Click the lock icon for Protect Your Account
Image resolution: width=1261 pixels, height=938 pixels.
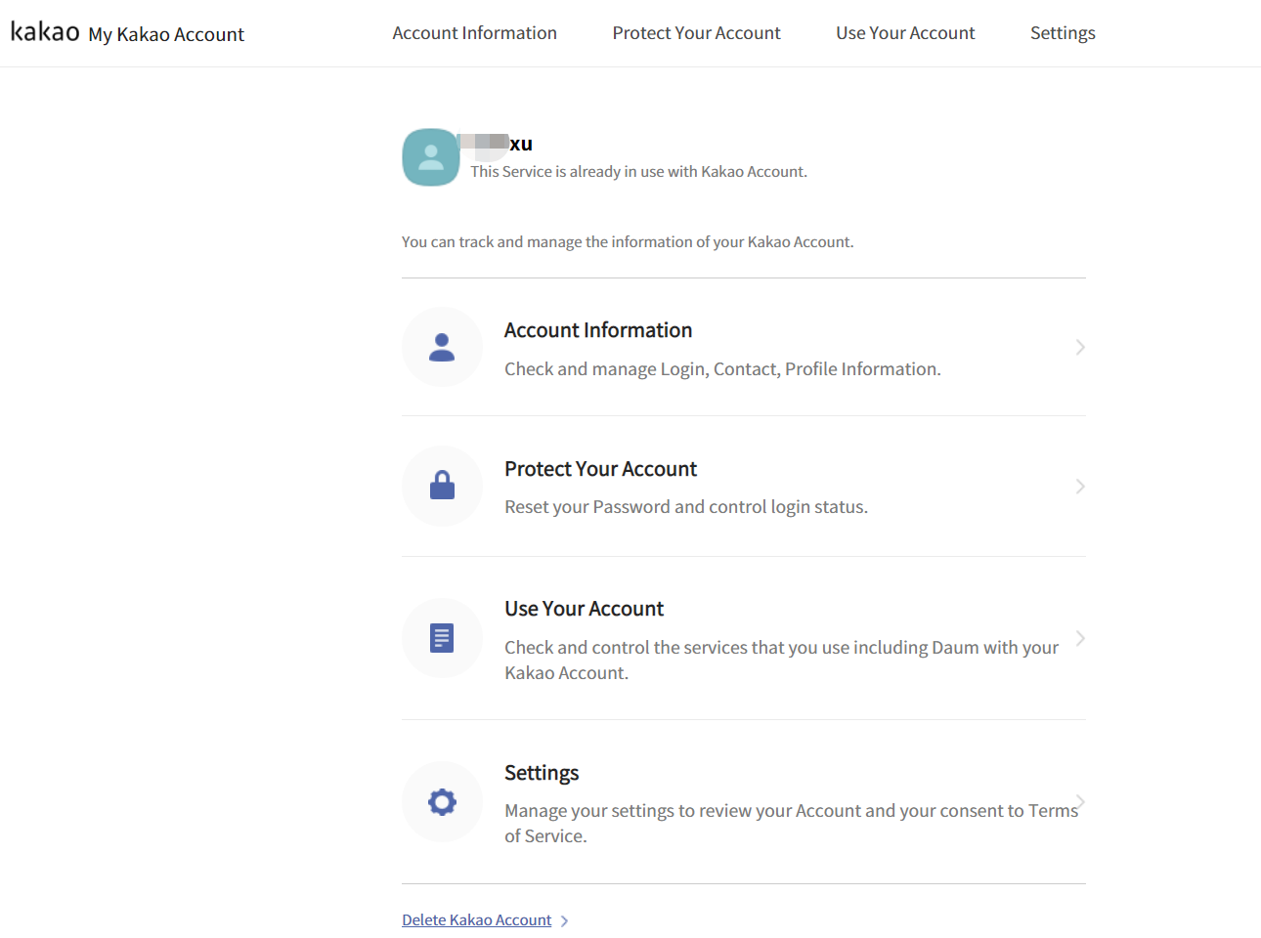442,486
